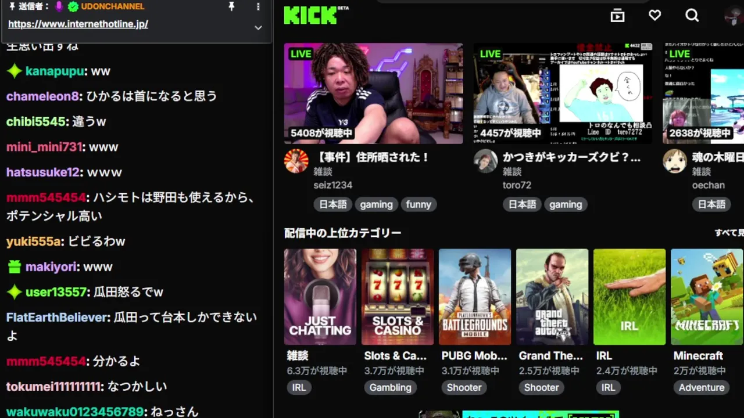The image size is (744, 418).
Task: Select the 日本語 tag under seiz1234
Action: point(333,204)
